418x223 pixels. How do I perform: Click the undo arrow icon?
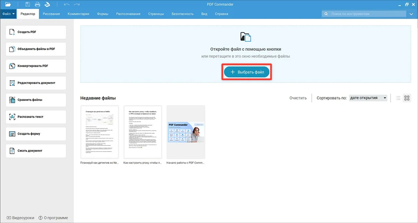67,5
